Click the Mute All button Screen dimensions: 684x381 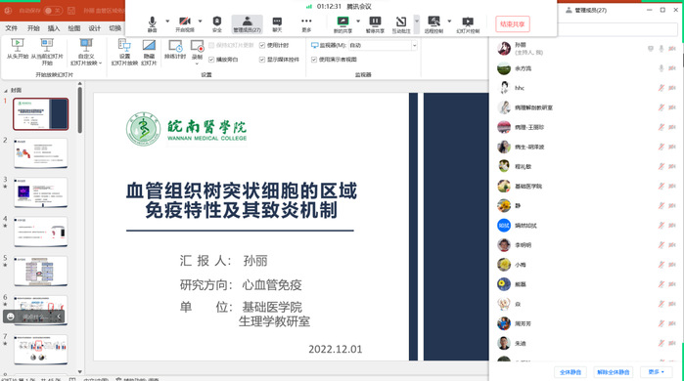point(570,372)
